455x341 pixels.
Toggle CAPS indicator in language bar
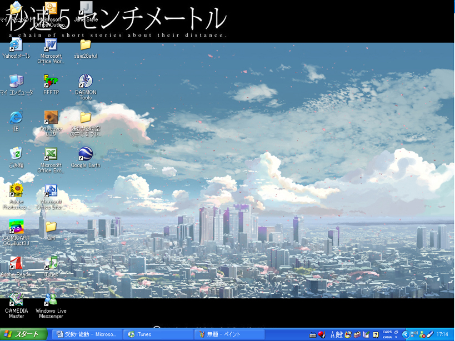[387, 332]
